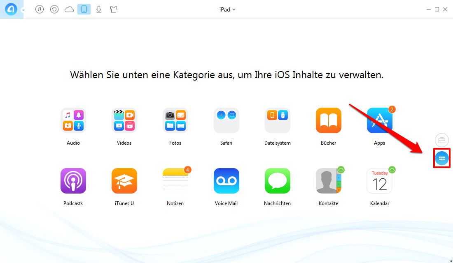The height and width of the screenshot is (263, 453).
Task: Click the blue category grid button
Action: click(442, 158)
